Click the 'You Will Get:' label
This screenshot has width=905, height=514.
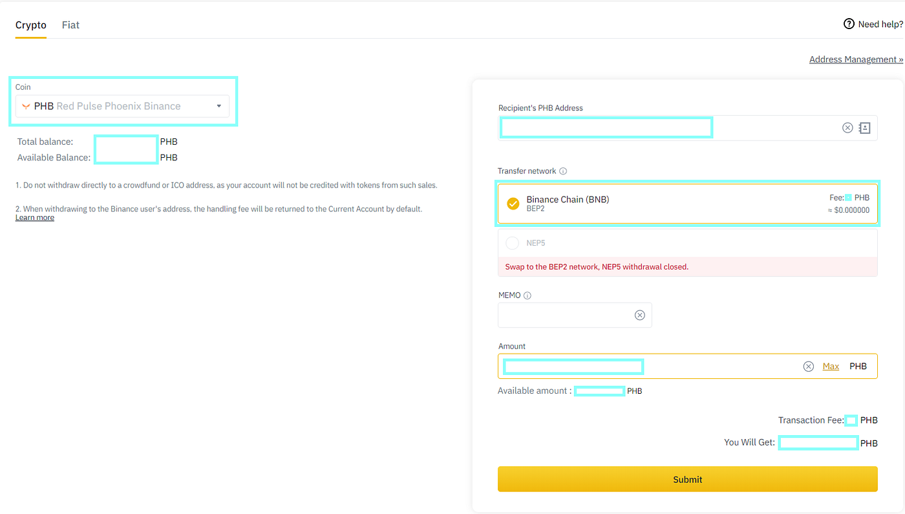pos(749,443)
